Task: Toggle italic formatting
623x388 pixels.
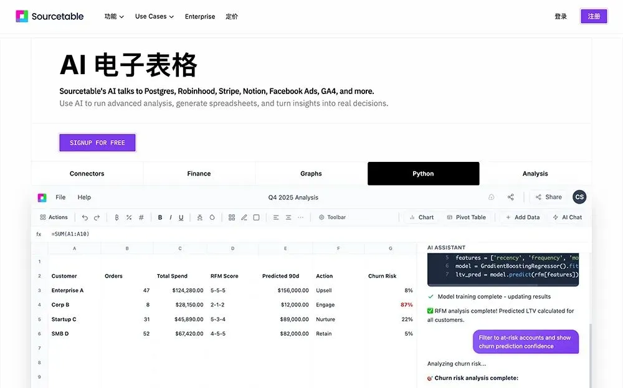Action: pos(171,217)
